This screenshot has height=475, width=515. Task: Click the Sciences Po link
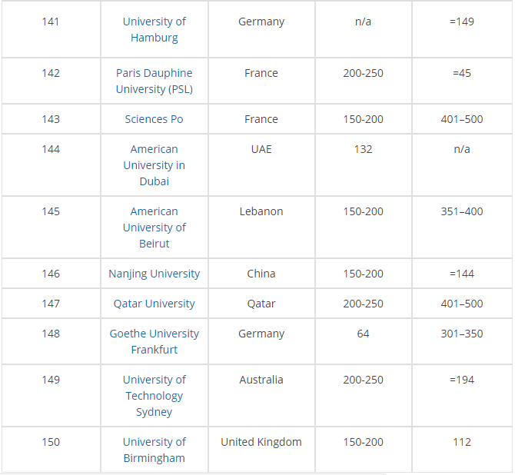point(154,119)
